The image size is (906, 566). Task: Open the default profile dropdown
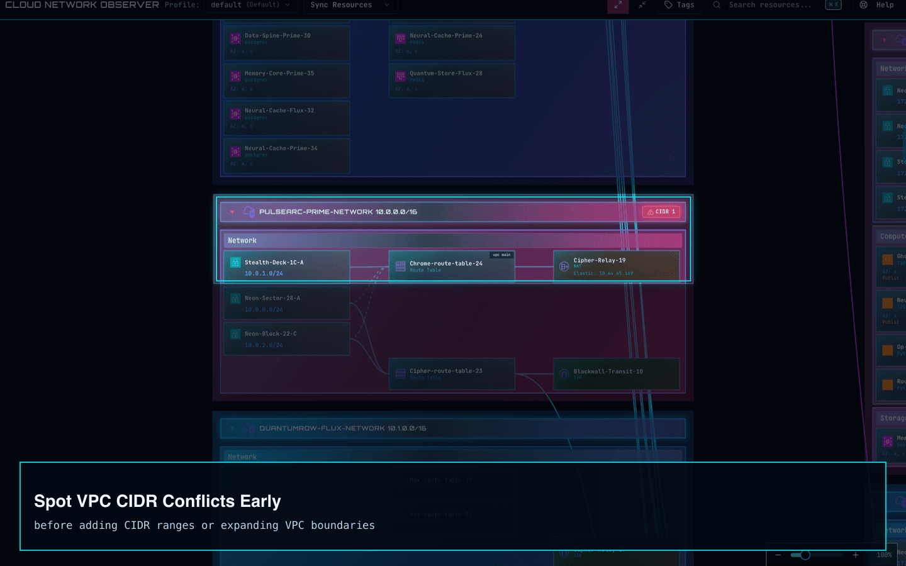click(250, 5)
